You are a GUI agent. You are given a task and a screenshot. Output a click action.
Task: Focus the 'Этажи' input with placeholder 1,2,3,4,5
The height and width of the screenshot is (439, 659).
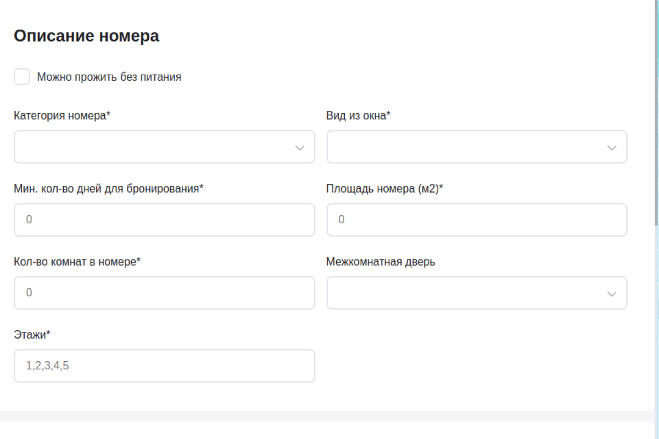(164, 366)
